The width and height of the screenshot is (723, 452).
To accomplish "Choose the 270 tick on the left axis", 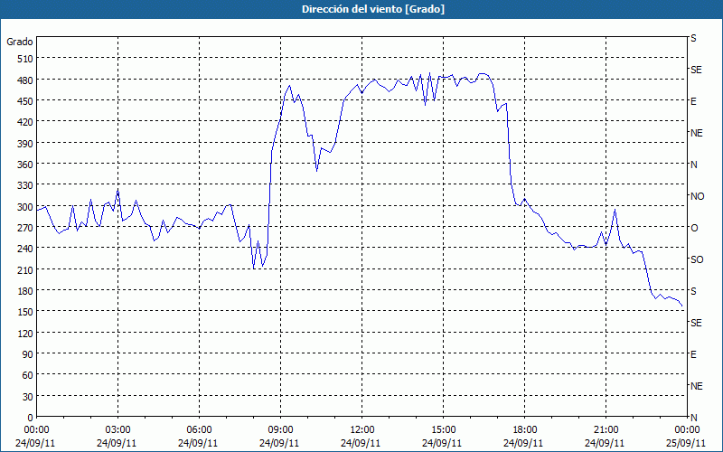I will coord(25,228).
